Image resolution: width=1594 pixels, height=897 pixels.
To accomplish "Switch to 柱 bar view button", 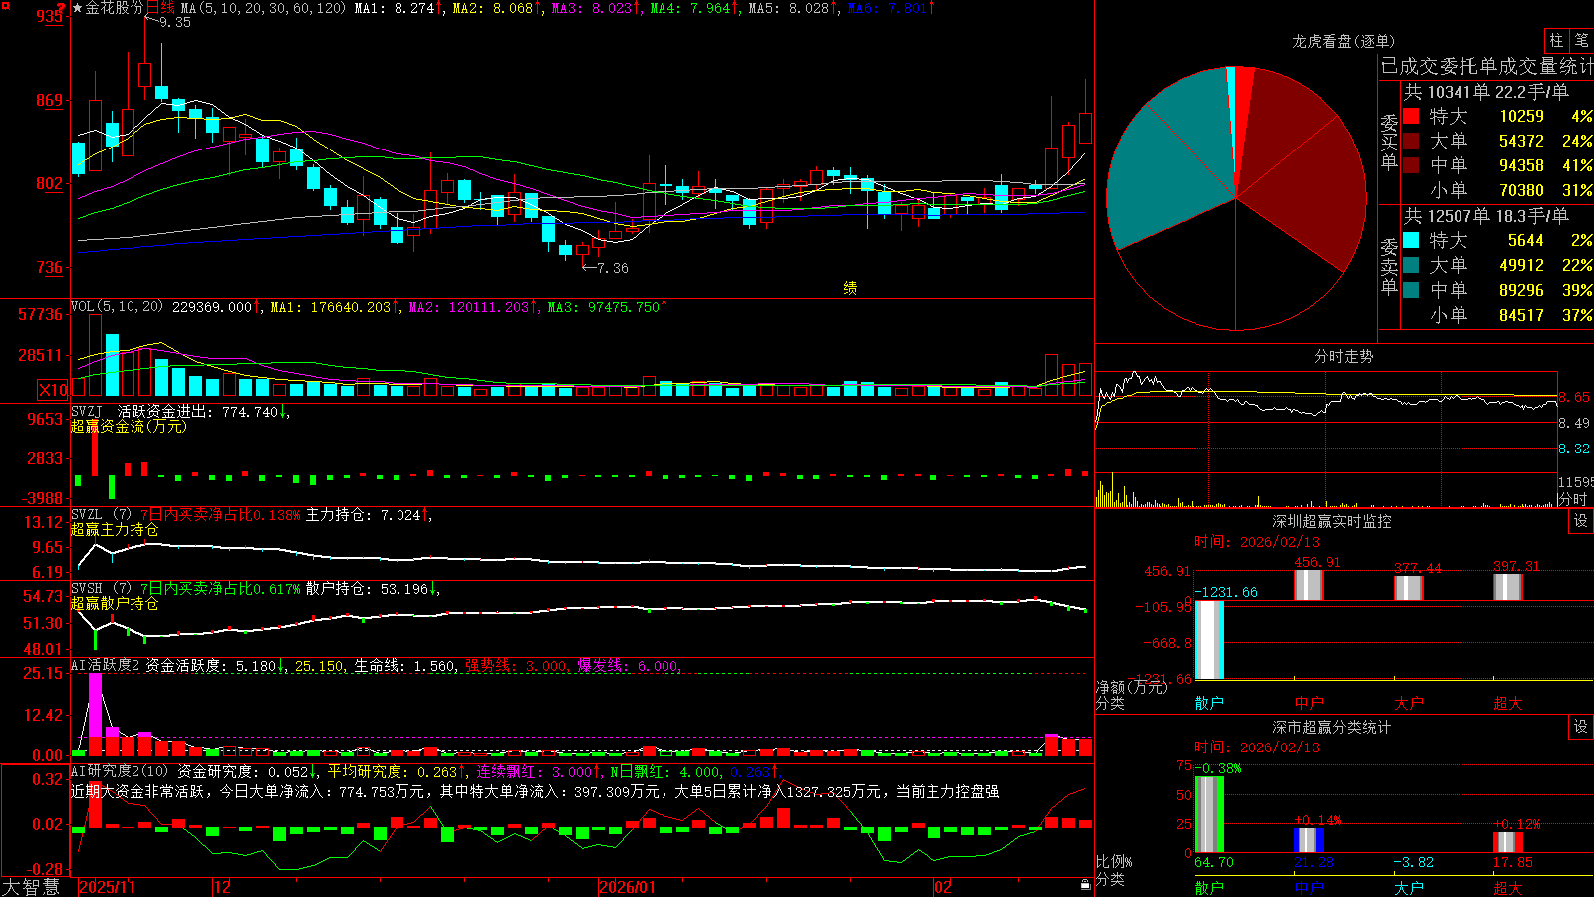I will click(x=1556, y=41).
